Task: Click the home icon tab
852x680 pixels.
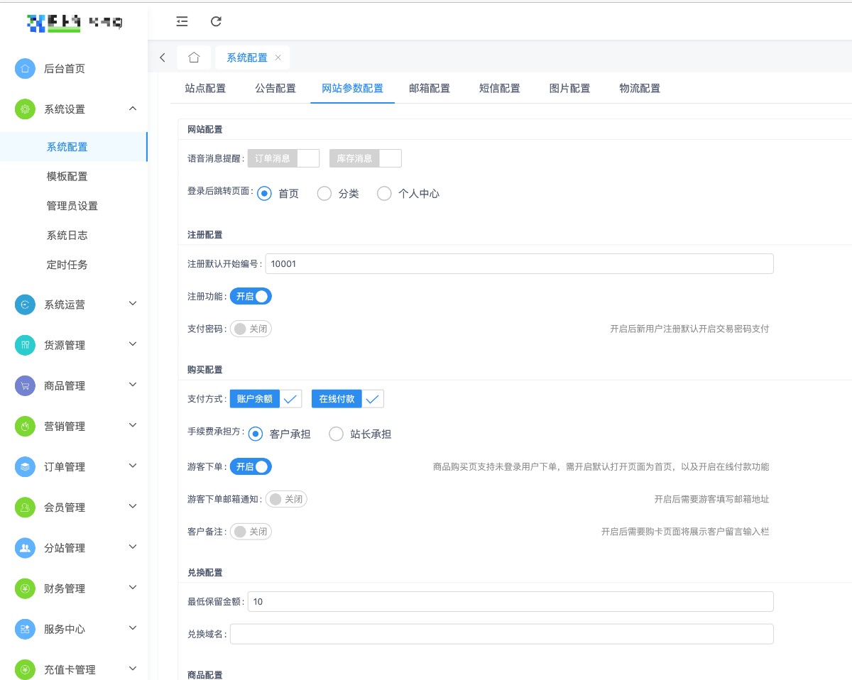Action: click(x=194, y=57)
